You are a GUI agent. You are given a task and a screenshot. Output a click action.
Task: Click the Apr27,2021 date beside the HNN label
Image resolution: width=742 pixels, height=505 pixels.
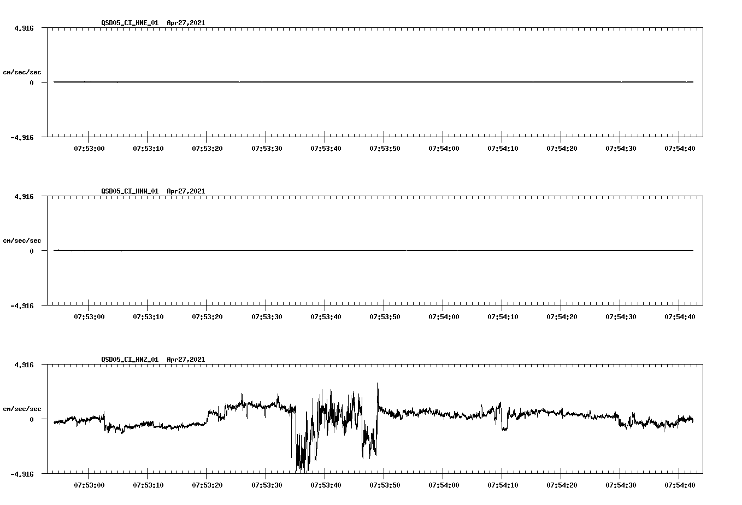point(185,191)
